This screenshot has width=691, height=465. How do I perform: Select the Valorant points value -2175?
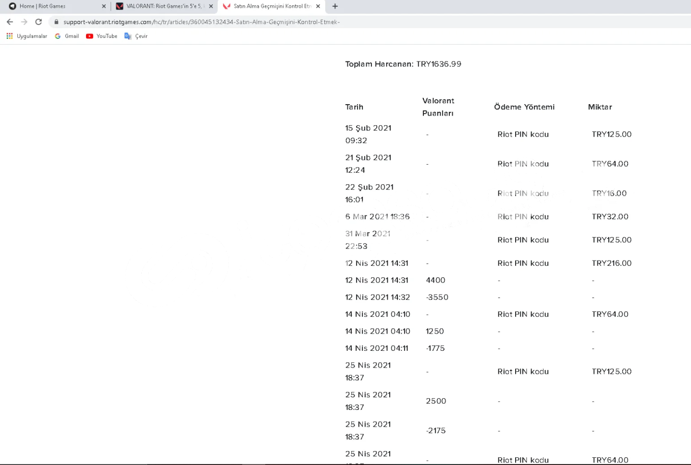[x=436, y=431]
